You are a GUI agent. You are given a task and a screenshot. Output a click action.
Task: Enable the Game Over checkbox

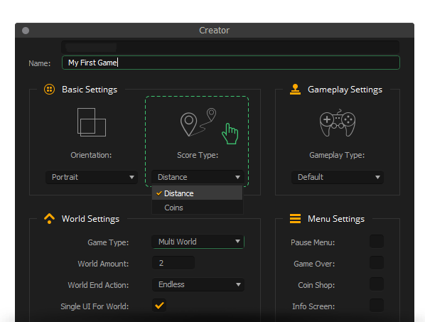(377, 263)
